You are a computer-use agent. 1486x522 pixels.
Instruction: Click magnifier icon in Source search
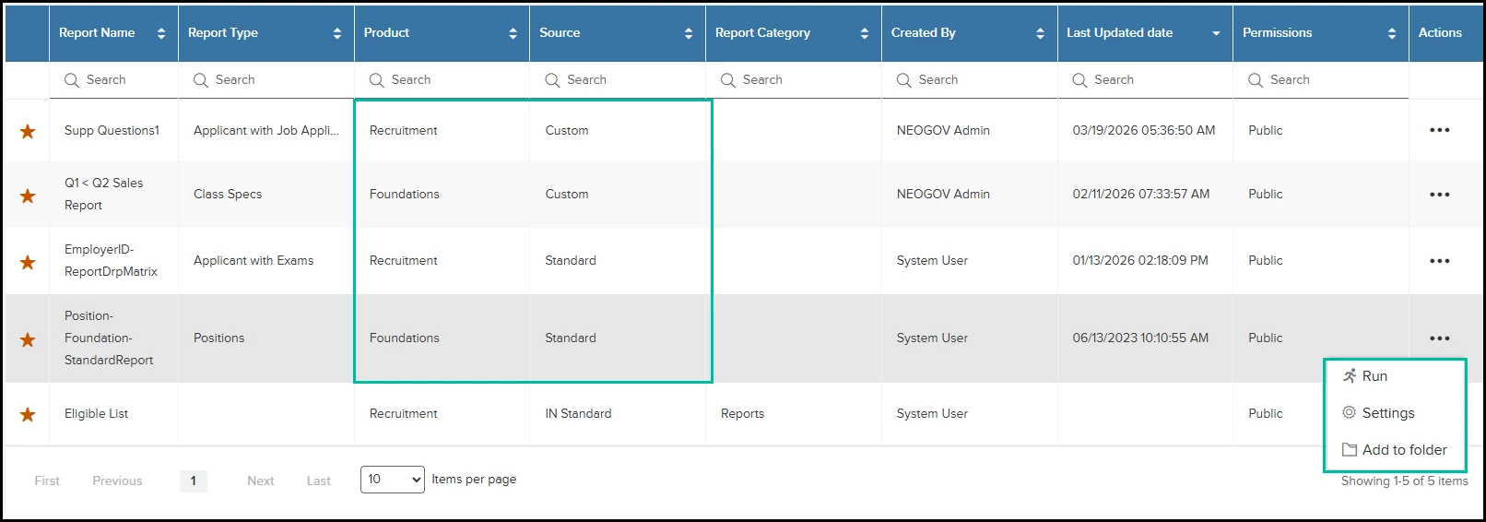[552, 80]
